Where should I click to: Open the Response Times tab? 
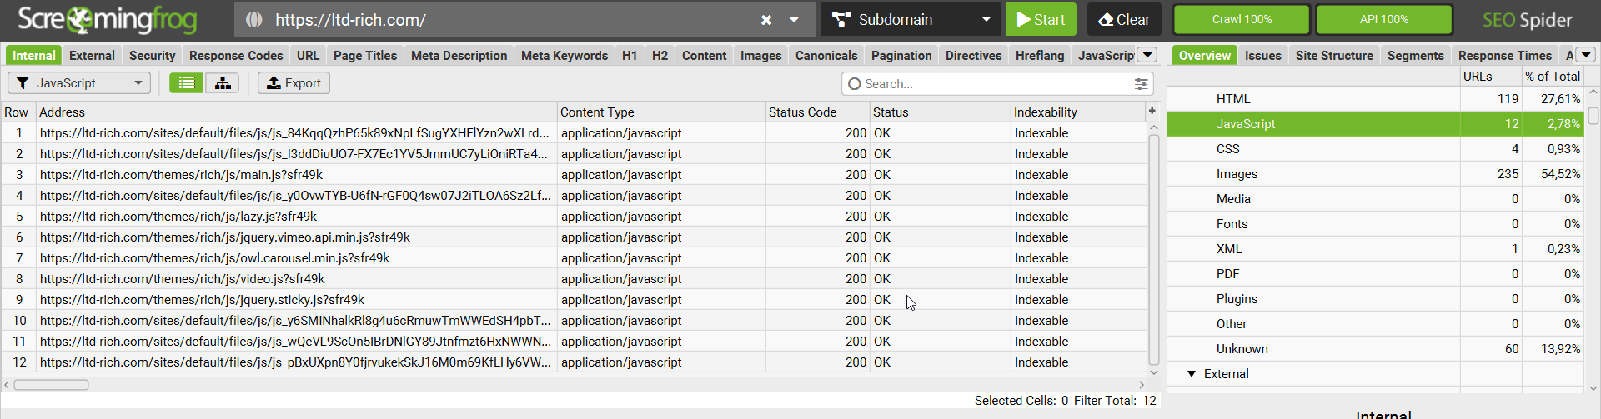click(x=1505, y=55)
